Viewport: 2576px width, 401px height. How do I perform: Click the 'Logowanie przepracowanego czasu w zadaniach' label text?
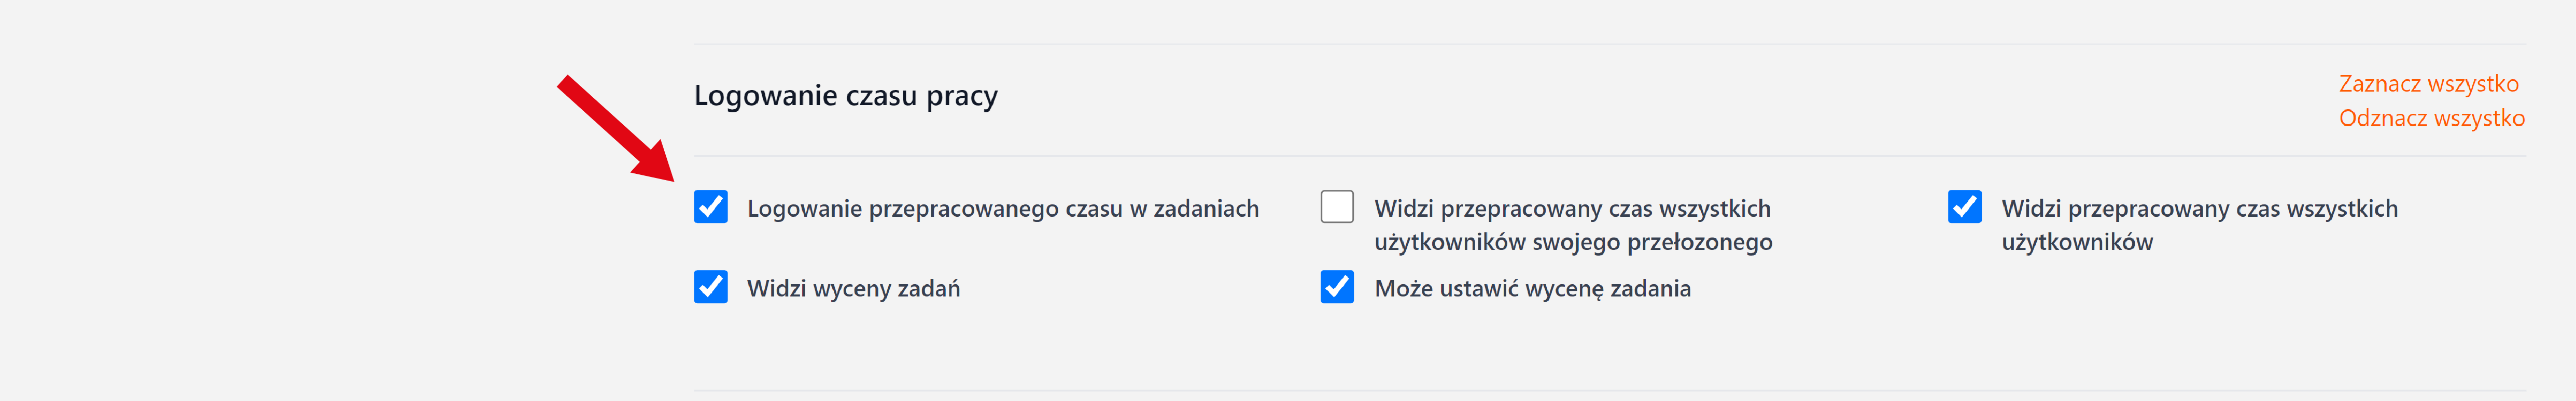tap(1002, 209)
